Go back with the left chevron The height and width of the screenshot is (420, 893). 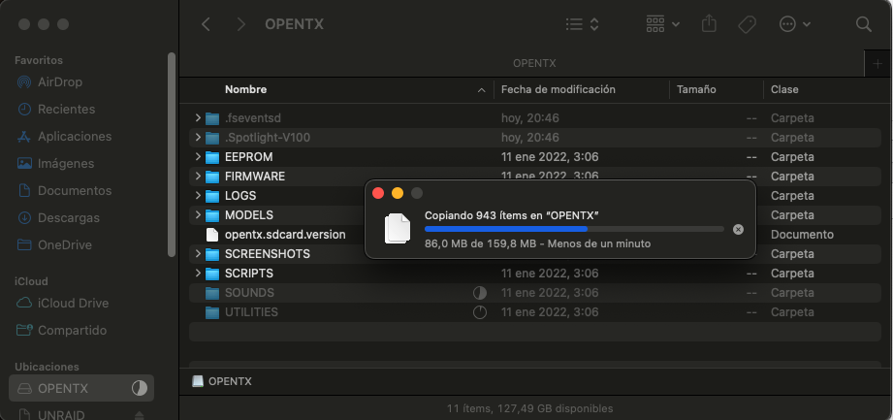(207, 24)
